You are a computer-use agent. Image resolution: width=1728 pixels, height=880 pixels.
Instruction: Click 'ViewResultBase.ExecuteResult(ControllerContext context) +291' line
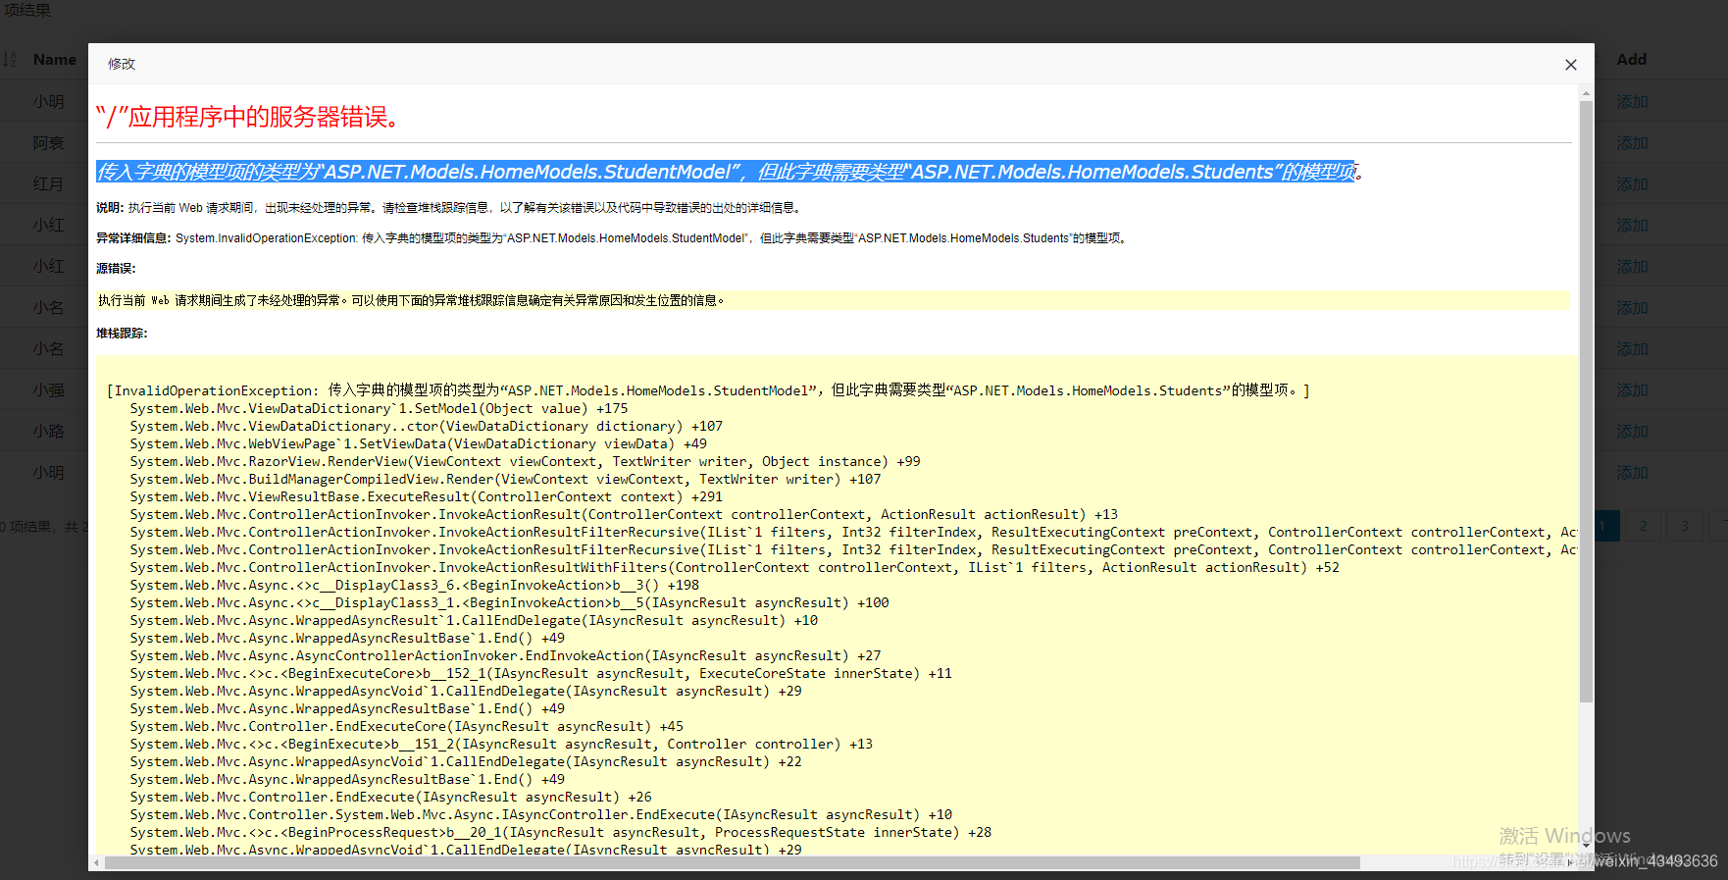click(x=426, y=497)
